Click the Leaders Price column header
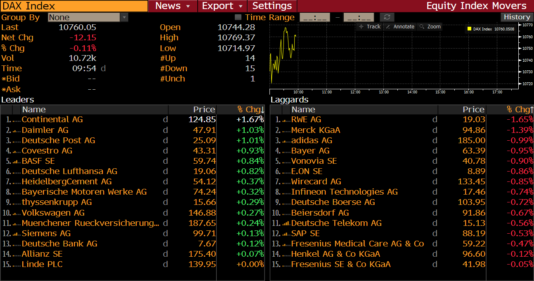This screenshot has height=281, width=534. (x=192, y=109)
